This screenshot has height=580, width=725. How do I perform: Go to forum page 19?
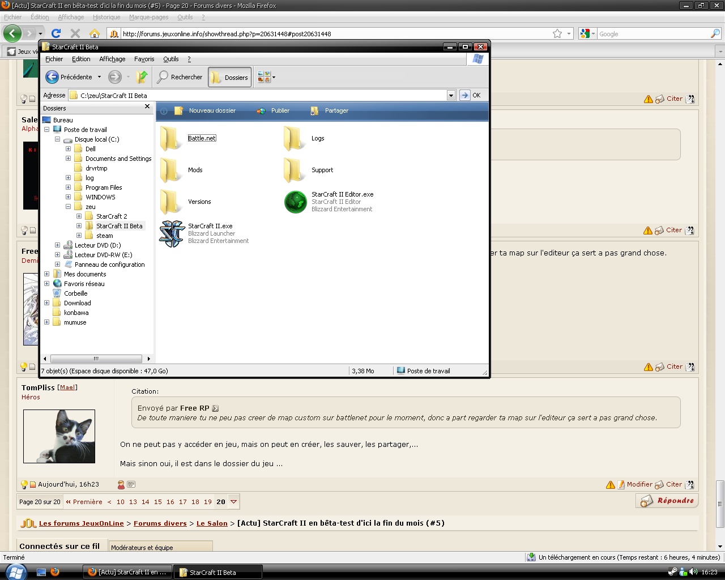208,502
